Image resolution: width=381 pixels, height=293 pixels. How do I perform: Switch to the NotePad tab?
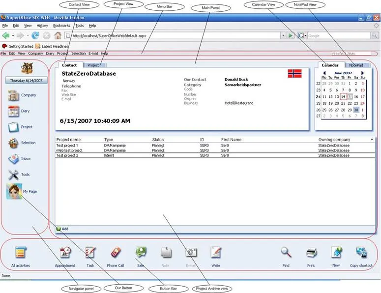pos(356,65)
